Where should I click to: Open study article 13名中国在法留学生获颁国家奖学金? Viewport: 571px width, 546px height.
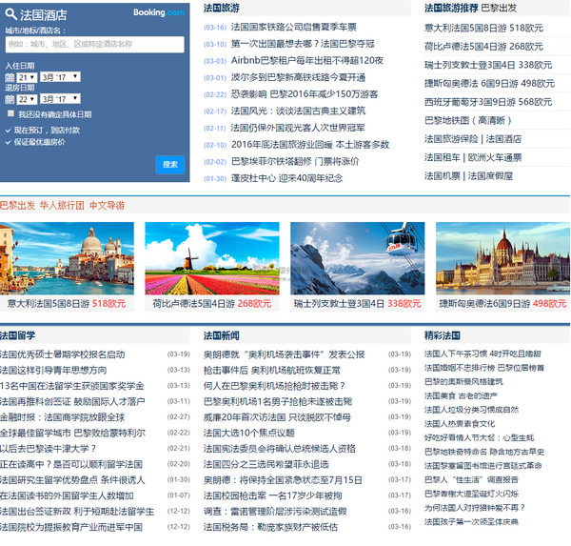point(71,386)
